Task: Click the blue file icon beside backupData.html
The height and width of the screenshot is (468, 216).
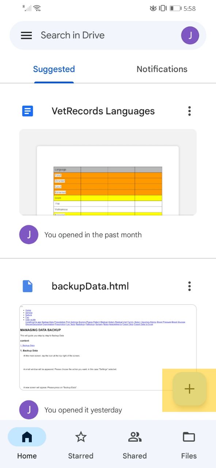Action: (x=28, y=286)
